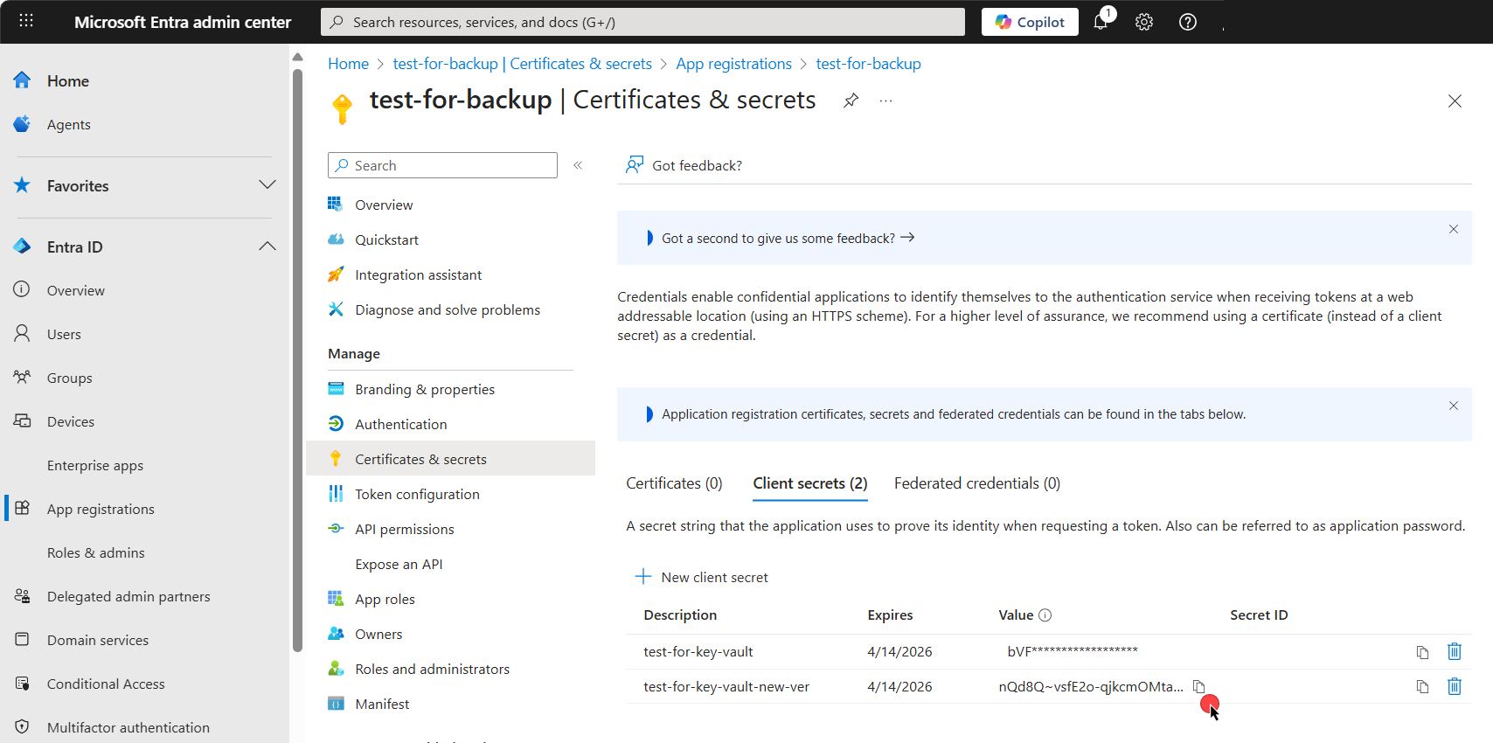This screenshot has height=743, width=1493.
Task: Open Devices in sidebar
Action: coord(71,422)
